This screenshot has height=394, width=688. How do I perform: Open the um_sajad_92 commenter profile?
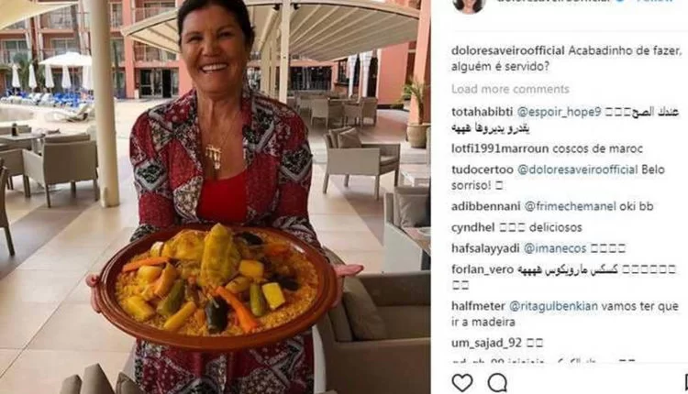486,344
